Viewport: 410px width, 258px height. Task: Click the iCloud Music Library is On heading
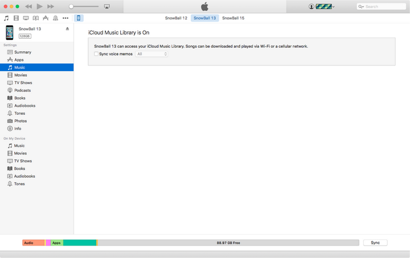pos(118,32)
